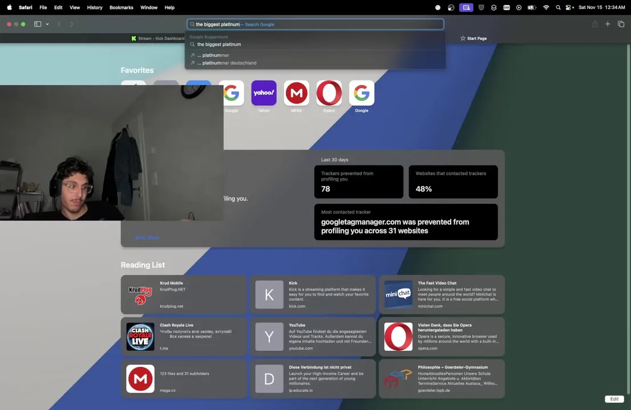Open Philosophie Goerdeler-Gymnasium item

442,379
